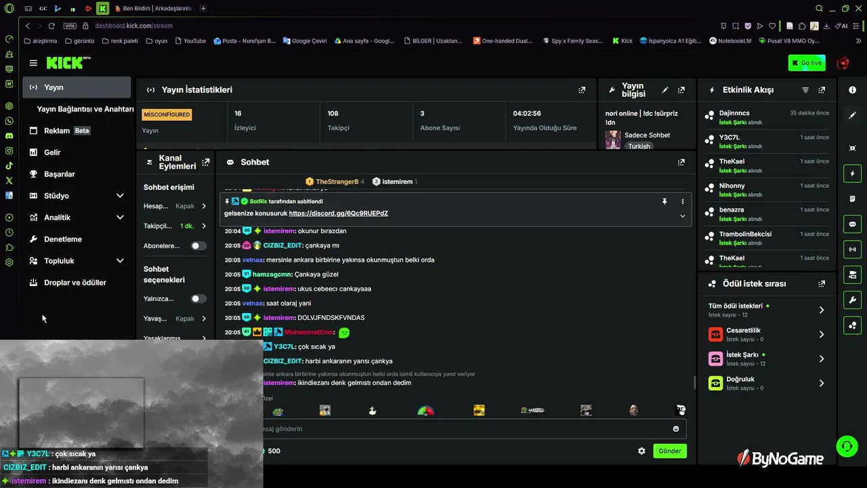Image resolution: width=867 pixels, height=488 pixels.
Task: Open the green support chat bubble
Action: pyautogui.click(x=847, y=445)
